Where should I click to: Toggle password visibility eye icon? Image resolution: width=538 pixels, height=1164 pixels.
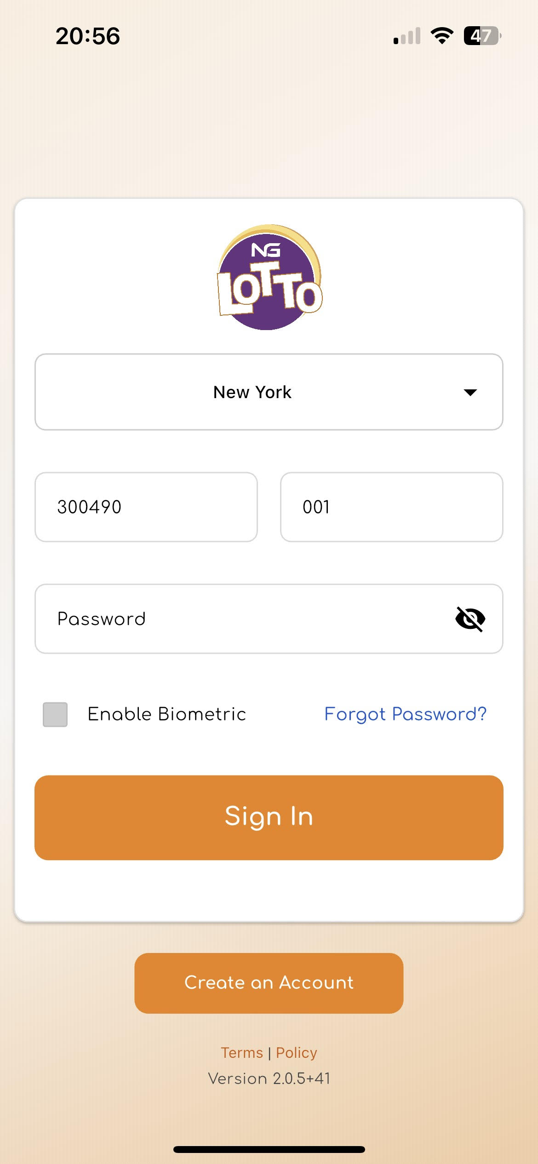coord(470,619)
